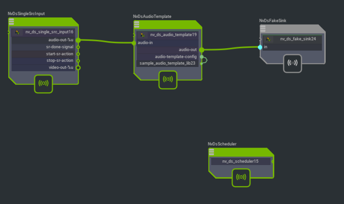This screenshot has width=344, height=204.
Task: Click the cyan 'in' port on NvDsFakeSink
Action: (x=260, y=47)
